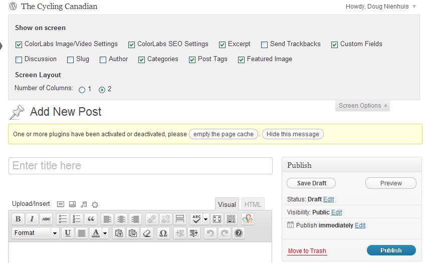Viewport: 427px width, 263px height.
Task: Toggle fullscreen editing mode
Action: coord(217,219)
